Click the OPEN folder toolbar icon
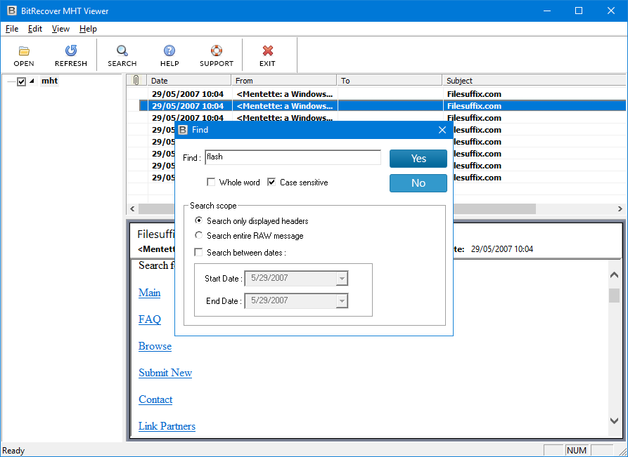The height and width of the screenshot is (457, 628). pyautogui.click(x=24, y=51)
